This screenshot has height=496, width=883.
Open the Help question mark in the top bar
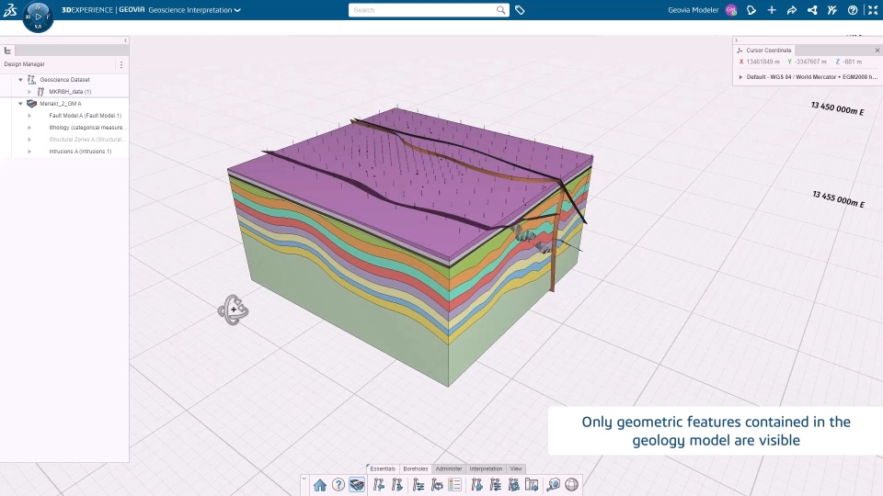tap(853, 10)
